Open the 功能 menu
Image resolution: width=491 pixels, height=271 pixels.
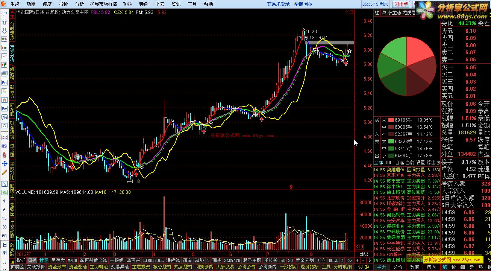click(31, 4)
